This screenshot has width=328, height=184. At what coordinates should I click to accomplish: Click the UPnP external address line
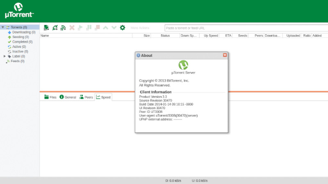[x=160, y=119]
